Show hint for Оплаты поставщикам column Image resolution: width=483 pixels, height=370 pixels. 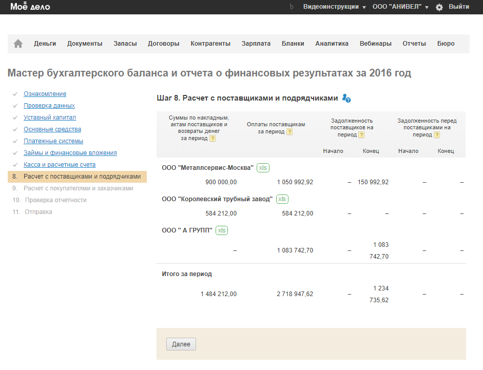289,132
